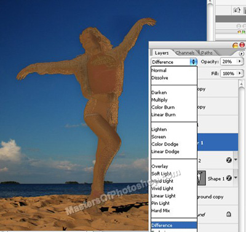Choose Overlay blend mode
The image size is (246, 232).
click(x=160, y=166)
